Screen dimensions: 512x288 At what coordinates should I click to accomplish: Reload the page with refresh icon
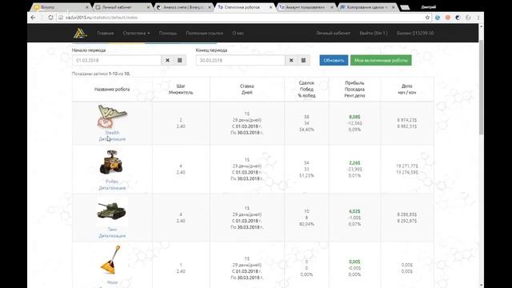coord(50,18)
